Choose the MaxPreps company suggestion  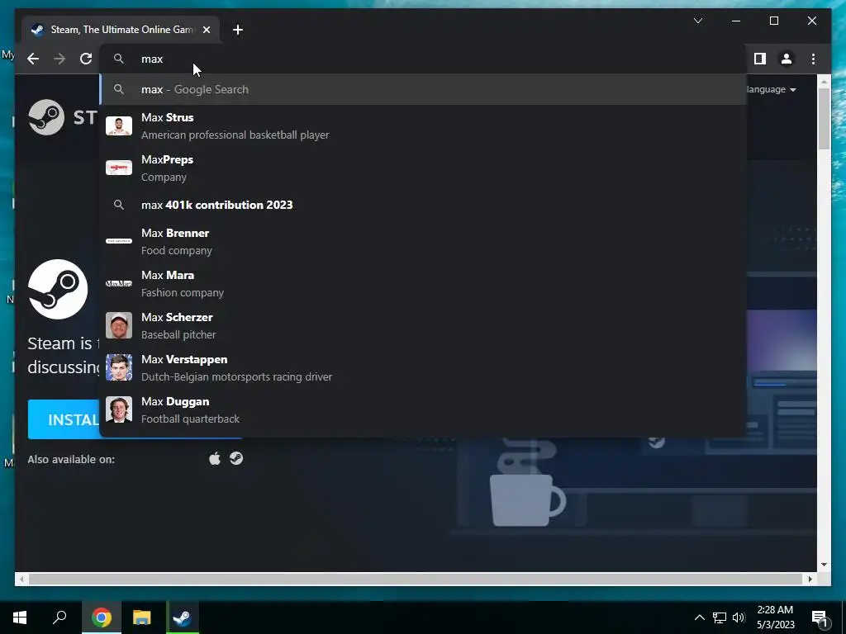pyautogui.click(x=424, y=168)
